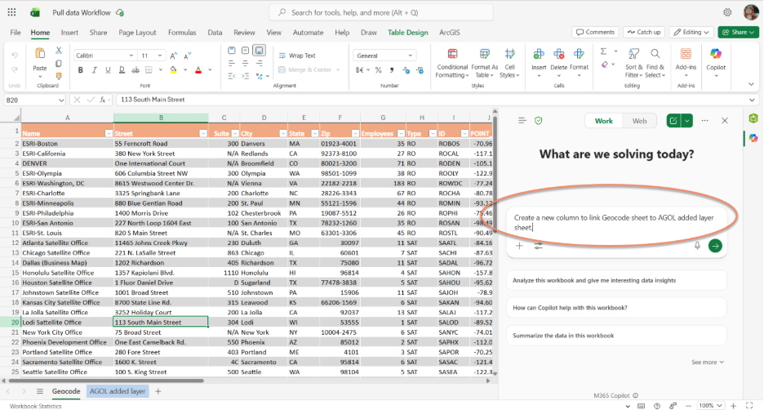Open the Insert ribbon tab

[69, 32]
